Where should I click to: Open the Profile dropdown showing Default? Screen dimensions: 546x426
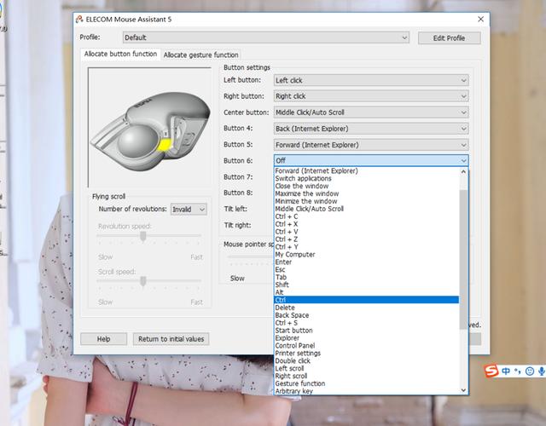click(x=265, y=37)
